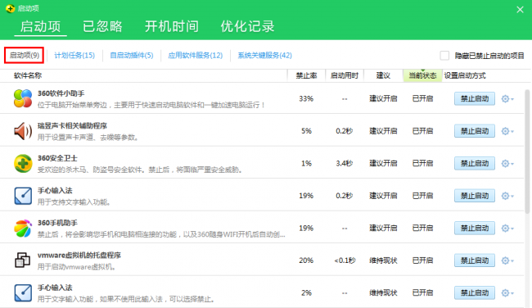This screenshot has width=532, height=308.
Task: Click the 5% 禁止率 value
Action: pos(306,131)
